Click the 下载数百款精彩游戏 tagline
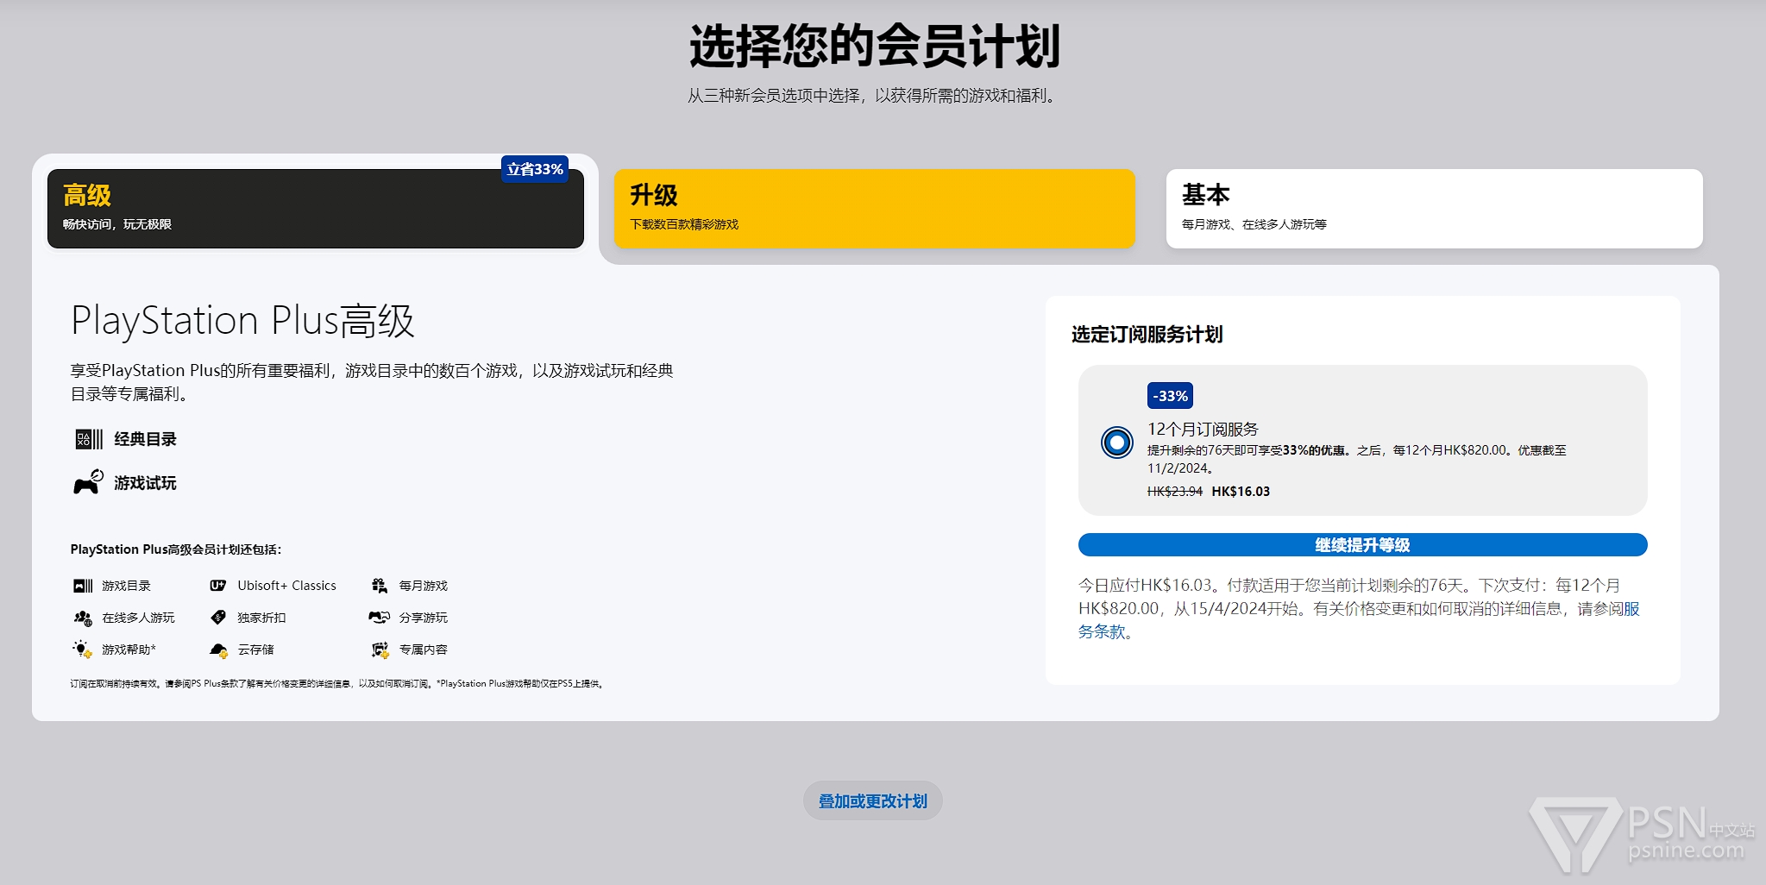This screenshot has height=885, width=1766. pos(684,224)
